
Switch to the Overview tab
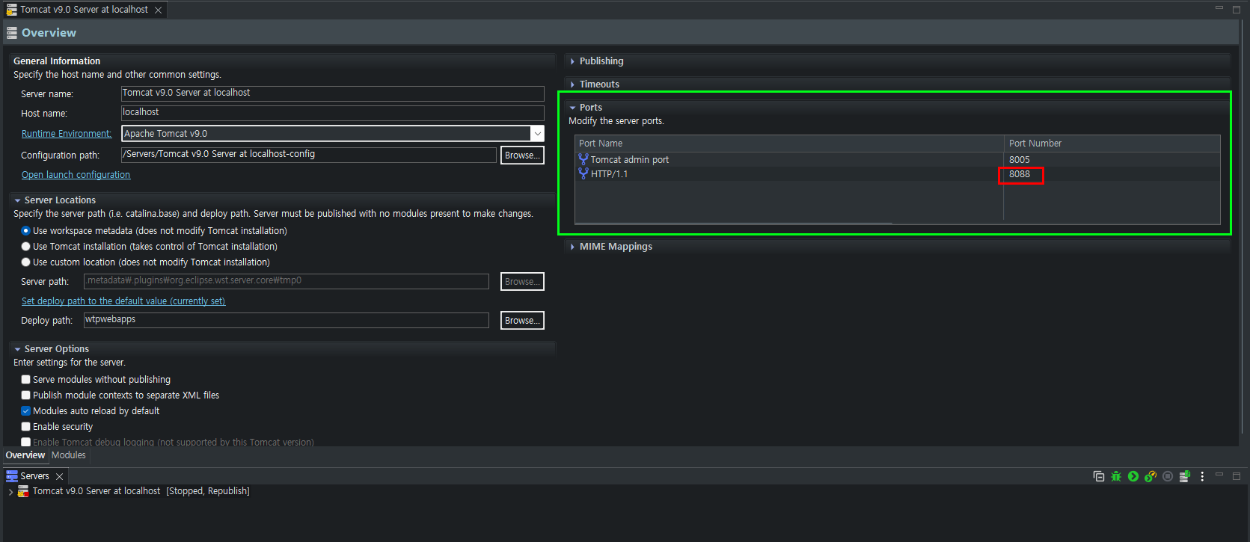point(25,455)
